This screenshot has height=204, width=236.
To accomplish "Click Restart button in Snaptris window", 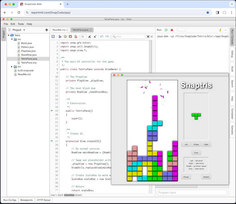I will 206,177.
